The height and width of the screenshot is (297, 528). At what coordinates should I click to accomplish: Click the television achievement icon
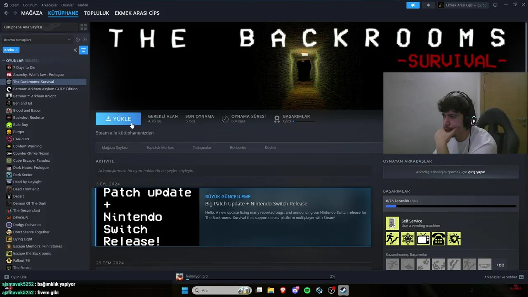[423, 239]
